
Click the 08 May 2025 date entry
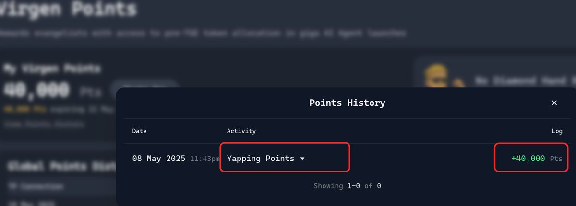tap(159, 158)
